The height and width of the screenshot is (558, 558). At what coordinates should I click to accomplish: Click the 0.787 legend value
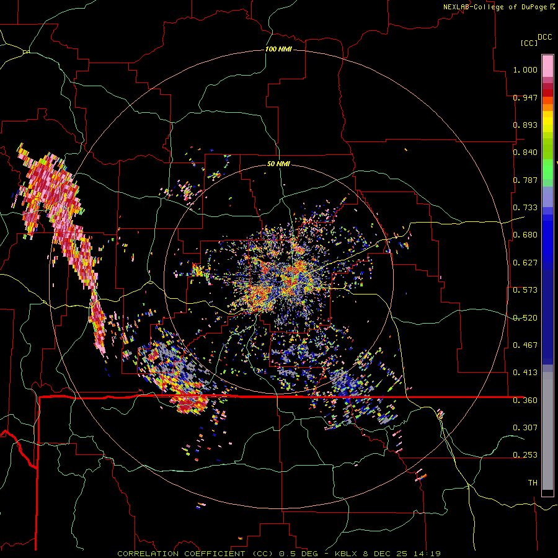click(x=525, y=180)
